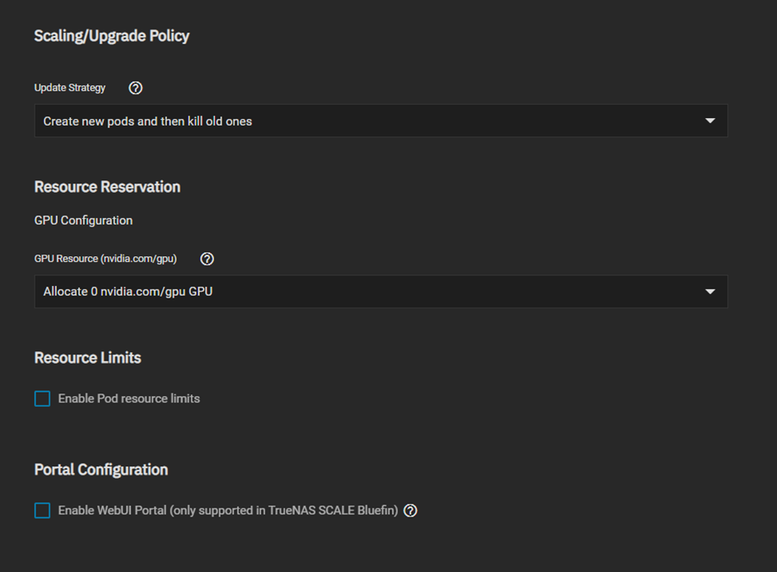Open help tooltip for GPU Resource
The height and width of the screenshot is (572, 777).
coord(207,259)
